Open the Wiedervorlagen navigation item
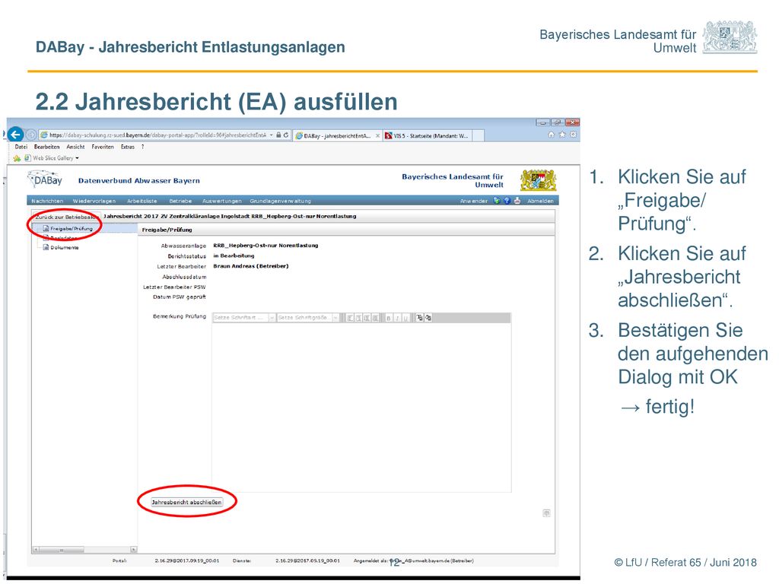Viewport: 779px width, 584px height. [x=94, y=201]
